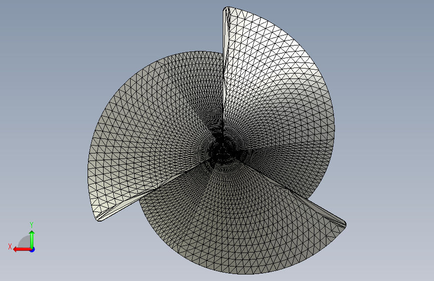Click the 'Y' label of the axis triad
This screenshot has width=434, height=281.
click(x=32, y=225)
